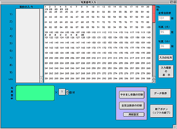Viewport: 177px width, 129px height.
Task: Open the 入力の仕方 help button
Action: pos(166,58)
